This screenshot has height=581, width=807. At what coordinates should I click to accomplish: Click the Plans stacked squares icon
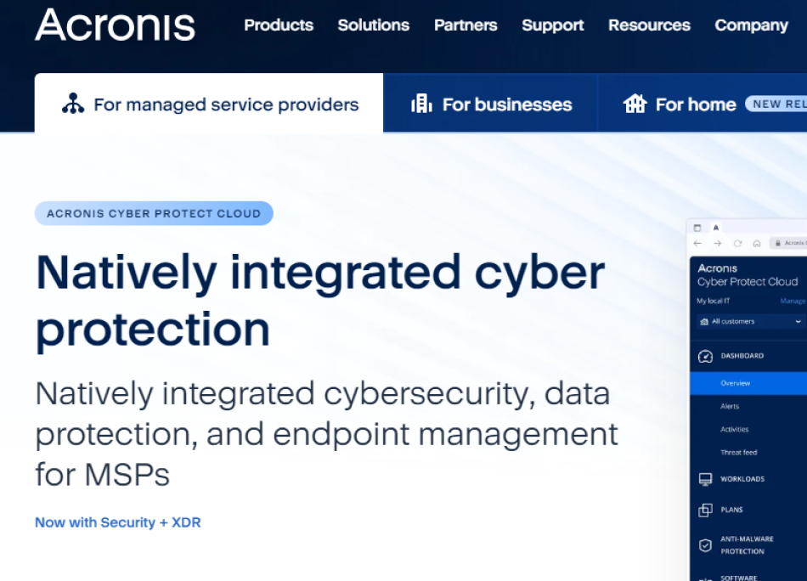[705, 510]
